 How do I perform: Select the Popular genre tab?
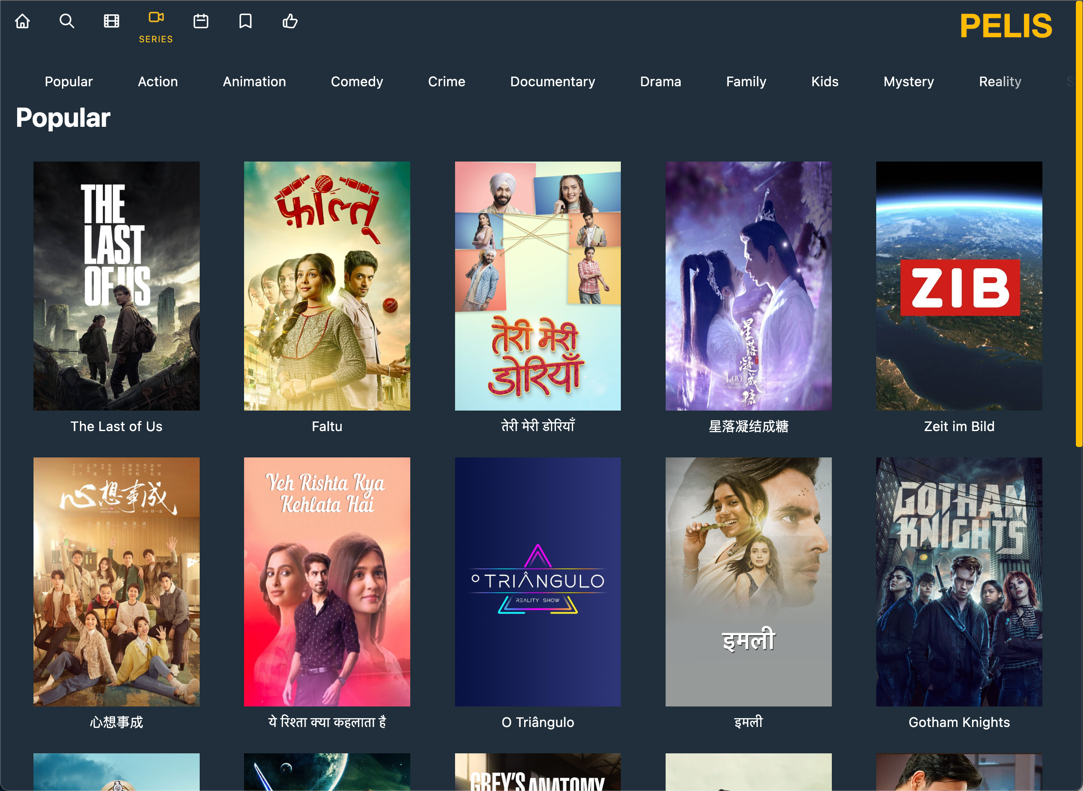(69, 81)
